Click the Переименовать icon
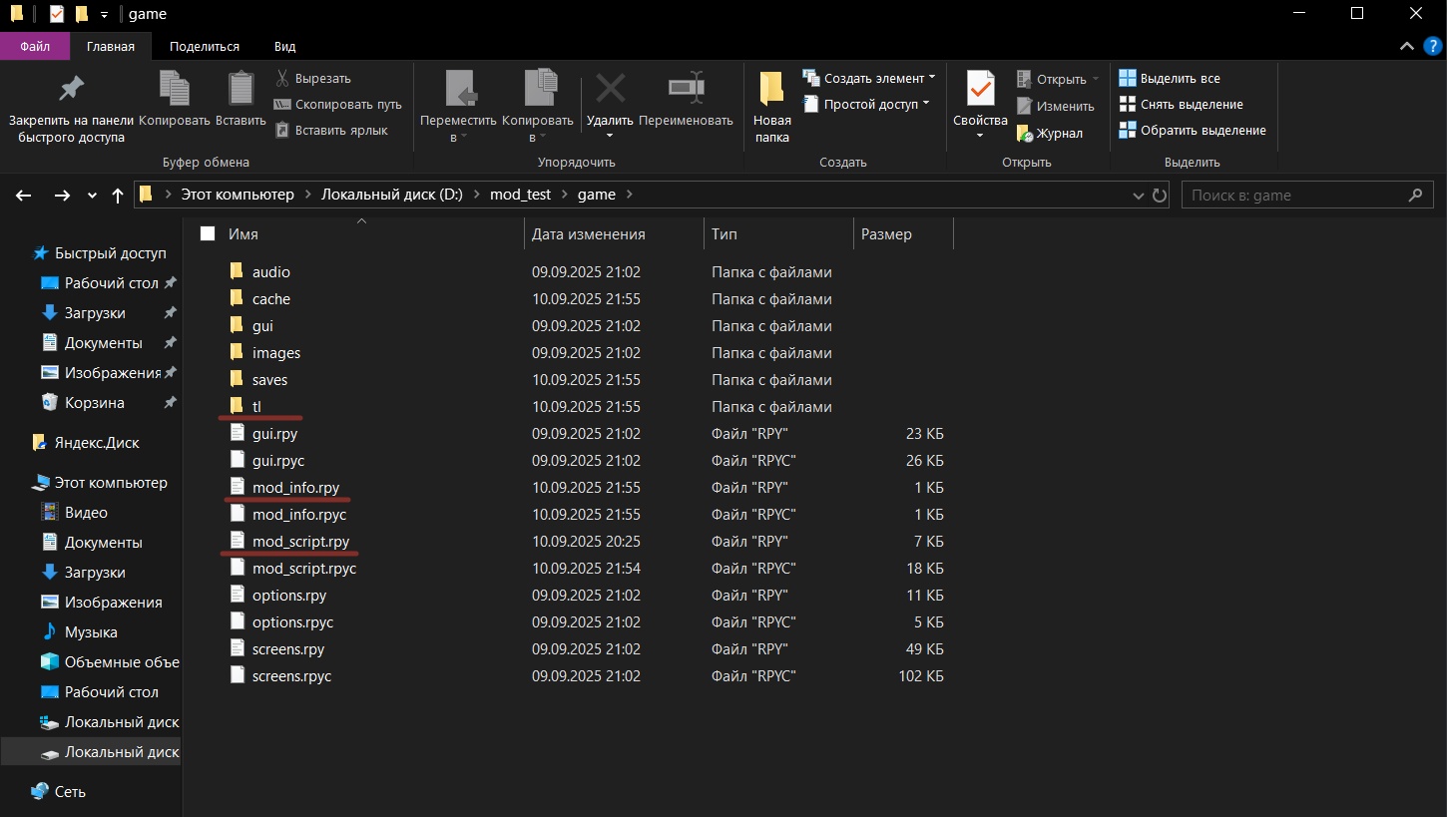This screenshot has width=1449, height=817. coord(687,88)
